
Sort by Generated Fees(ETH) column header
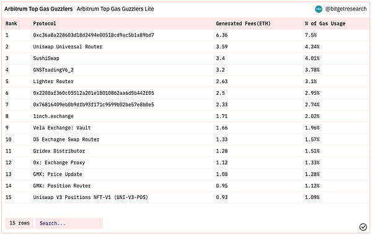(x=243, y=24)
